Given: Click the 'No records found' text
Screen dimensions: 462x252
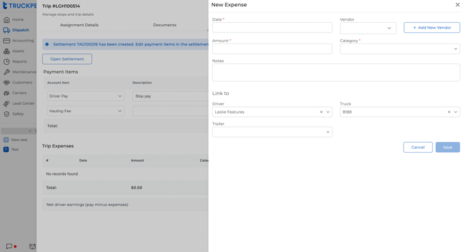Looking at the screenshot, I should [x=62, y=174].
